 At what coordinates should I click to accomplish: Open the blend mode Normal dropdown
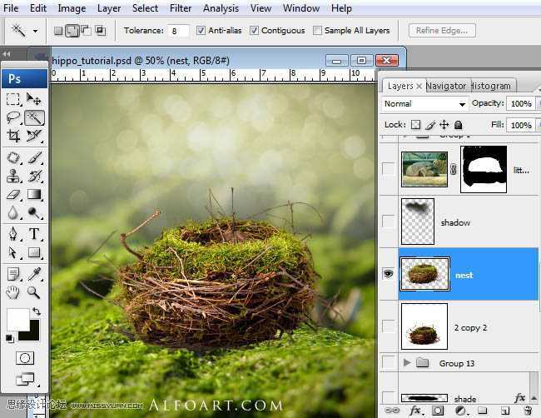(424, 104)
